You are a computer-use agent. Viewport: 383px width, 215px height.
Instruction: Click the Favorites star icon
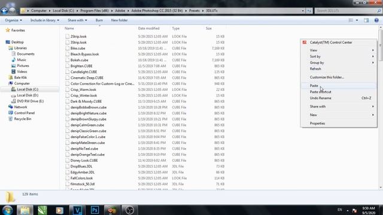(x=8, y=30)
